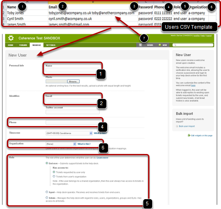Viewport: 221px width, 209px height.
Task: Open Views in the gray toolbar
Action: 150,45
